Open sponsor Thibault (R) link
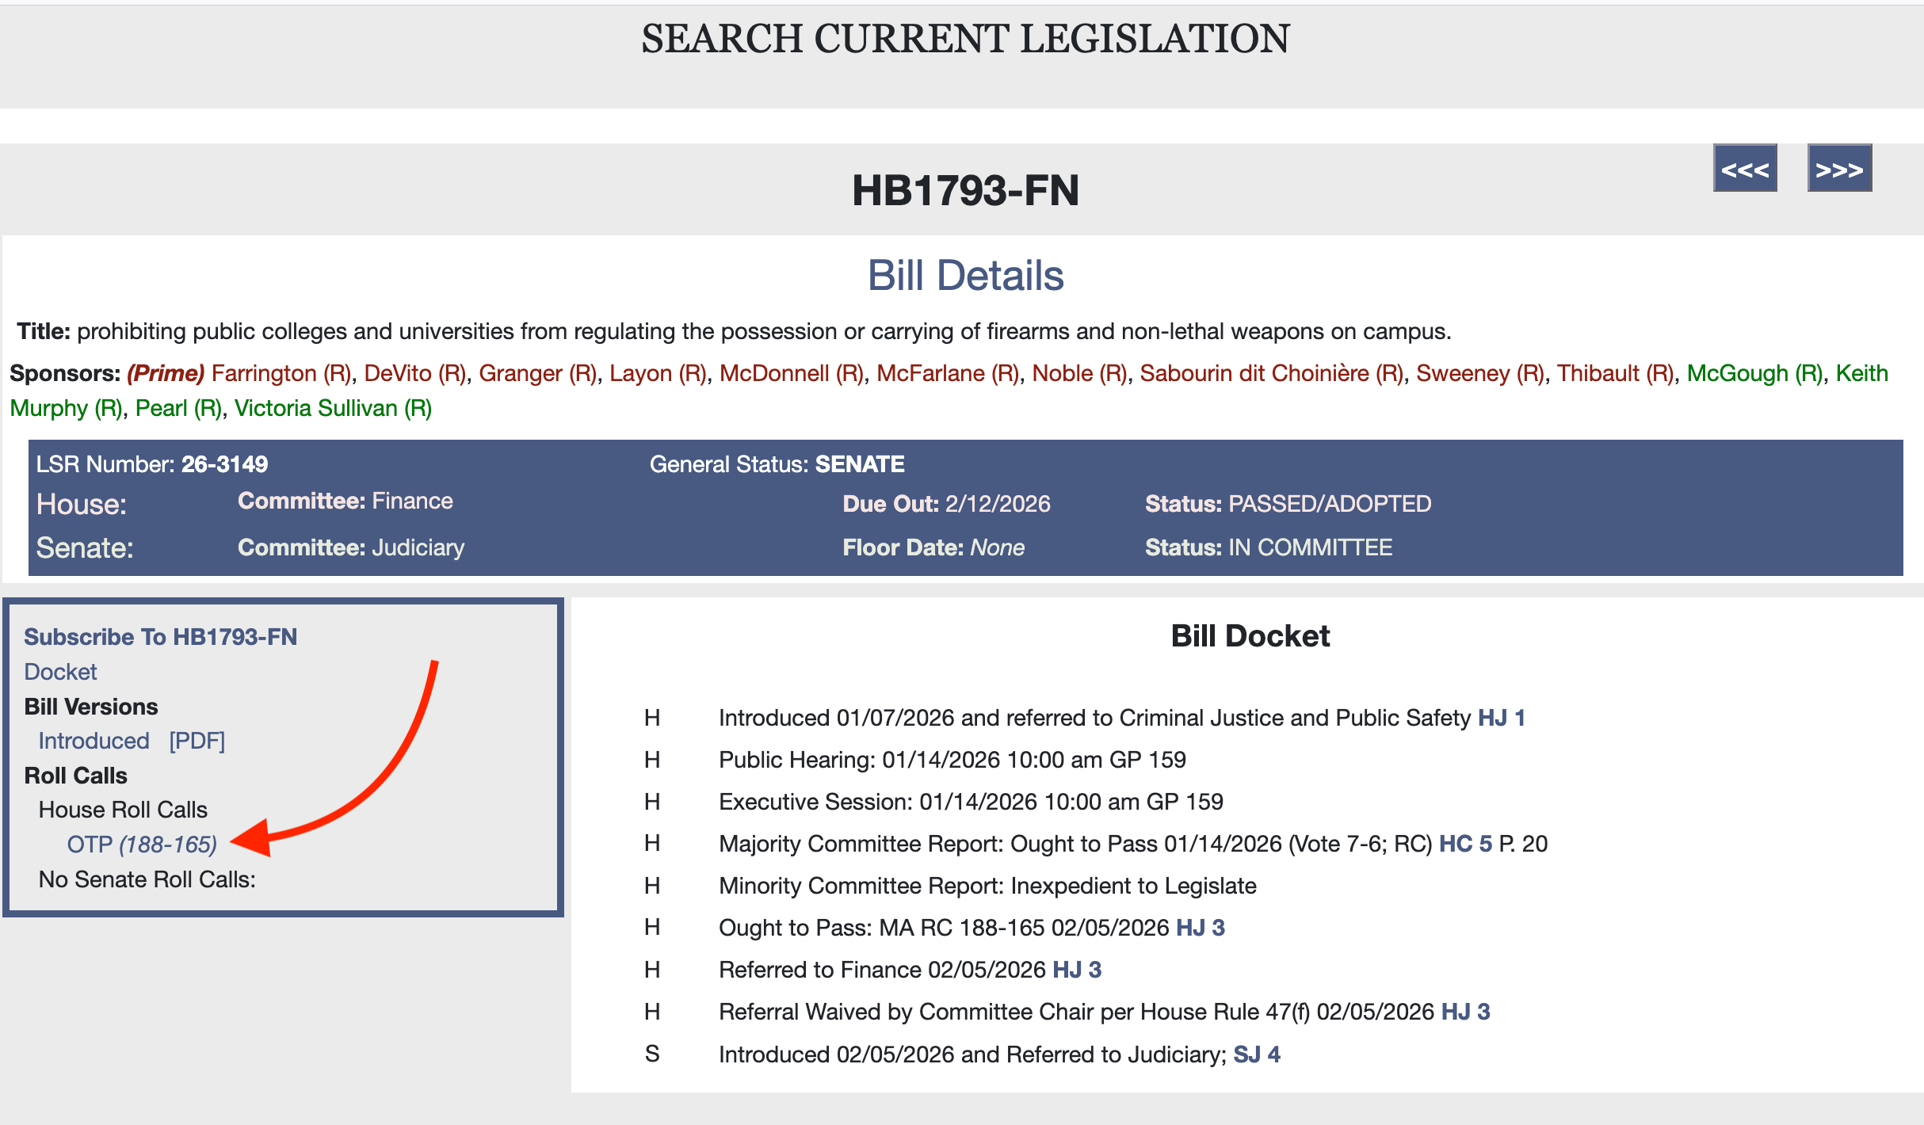The image size is (1924, 1125). tap(1615, 373)
